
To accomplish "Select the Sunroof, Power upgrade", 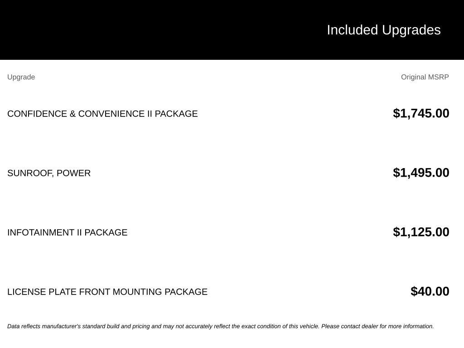I will tap(49, 173).
